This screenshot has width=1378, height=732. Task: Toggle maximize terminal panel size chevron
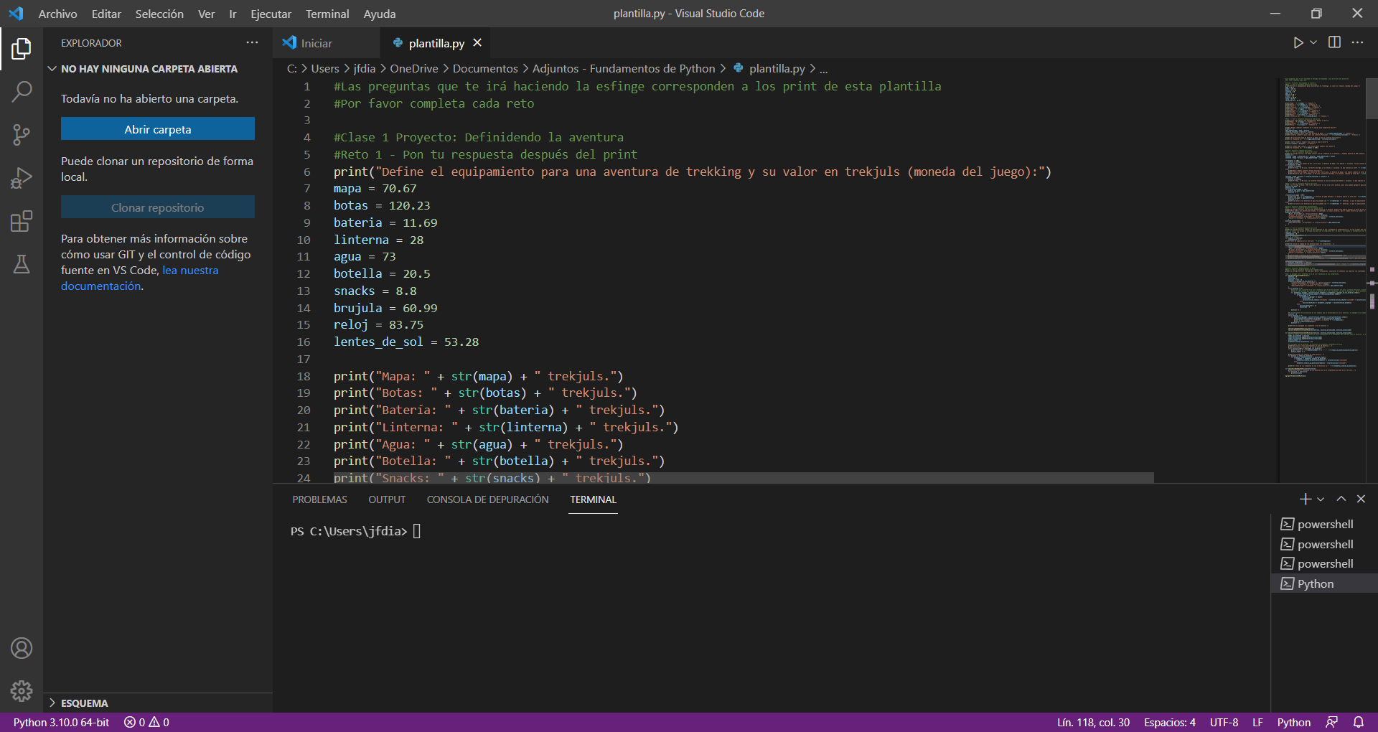[1341, 499]
